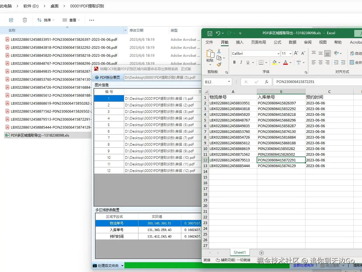Screen dimensions: 362x272
Task: Select cell A1 物流单号 in Excel
Action: coord(233,97)
